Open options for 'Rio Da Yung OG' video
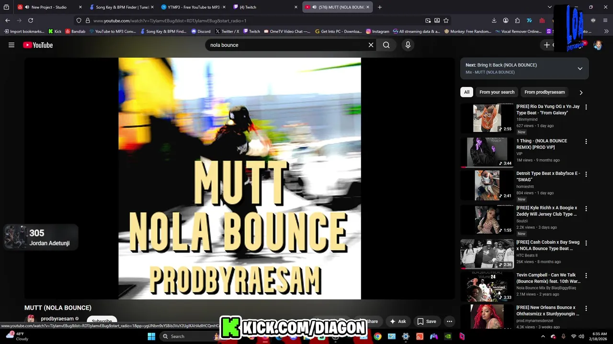Image resolution: width=613 pixels, height=344 pixels. point(586,107)
